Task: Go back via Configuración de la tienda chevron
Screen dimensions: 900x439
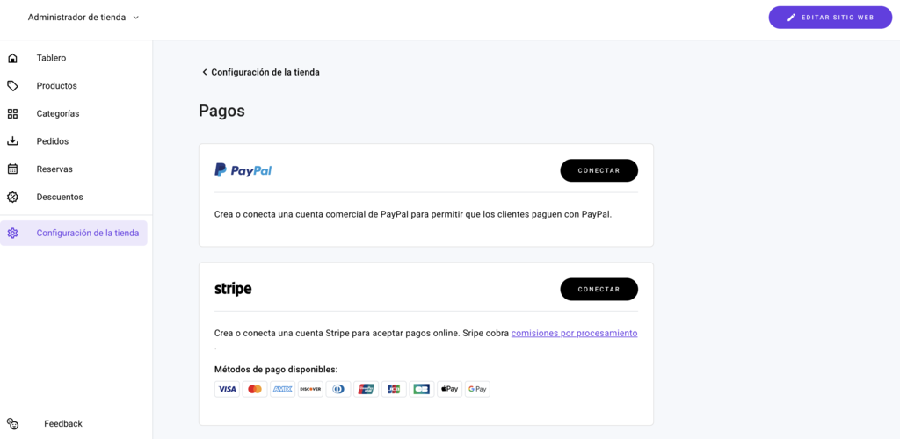Action: [205, 72]
